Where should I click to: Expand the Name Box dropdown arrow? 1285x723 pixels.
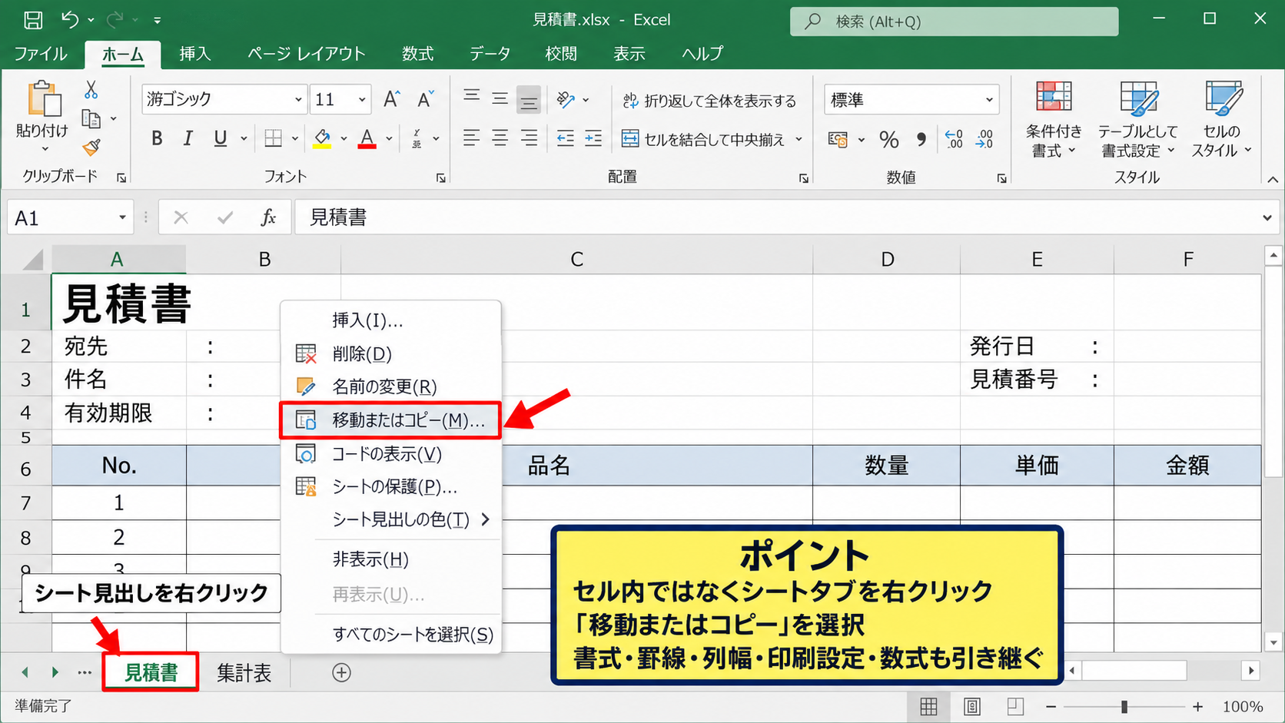click(122, 217)
